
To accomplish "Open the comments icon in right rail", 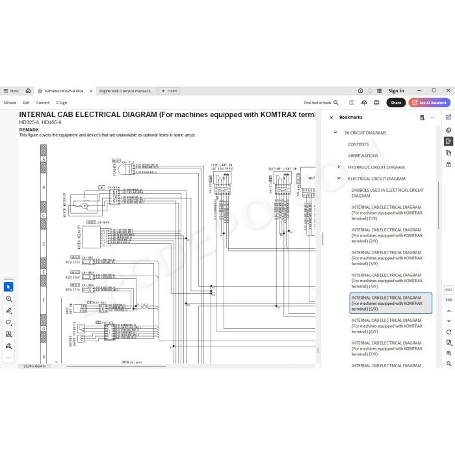I will 448,130.
